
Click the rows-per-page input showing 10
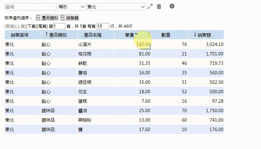click(103, 26)
